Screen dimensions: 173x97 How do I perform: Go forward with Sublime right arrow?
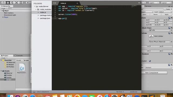tap(56, 3)
